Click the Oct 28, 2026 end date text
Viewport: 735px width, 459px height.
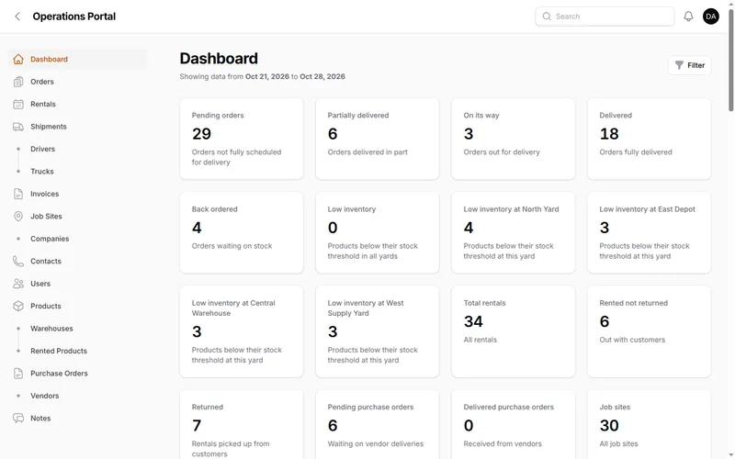point(322,76)
